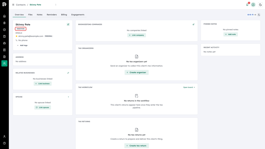
Task: Add spouse using plus icon
Action: click(x=68, y=97)
